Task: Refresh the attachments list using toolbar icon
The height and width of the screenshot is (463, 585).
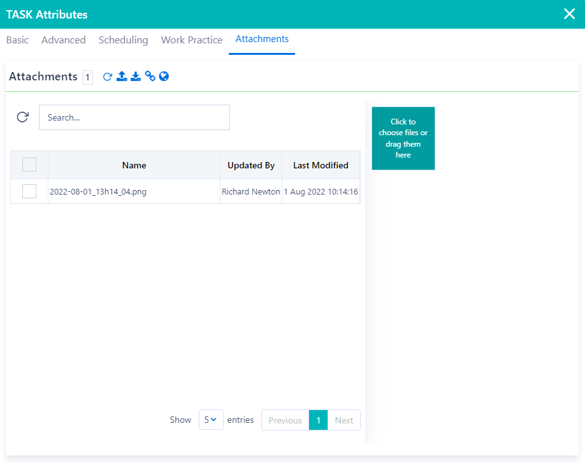Action: click(x=107, y=76)
